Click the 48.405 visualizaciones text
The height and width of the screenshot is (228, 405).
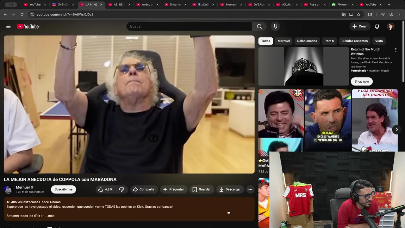[x=23, y=202]
